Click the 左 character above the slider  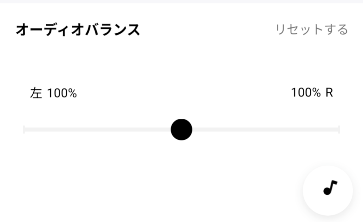coord(36,94)
